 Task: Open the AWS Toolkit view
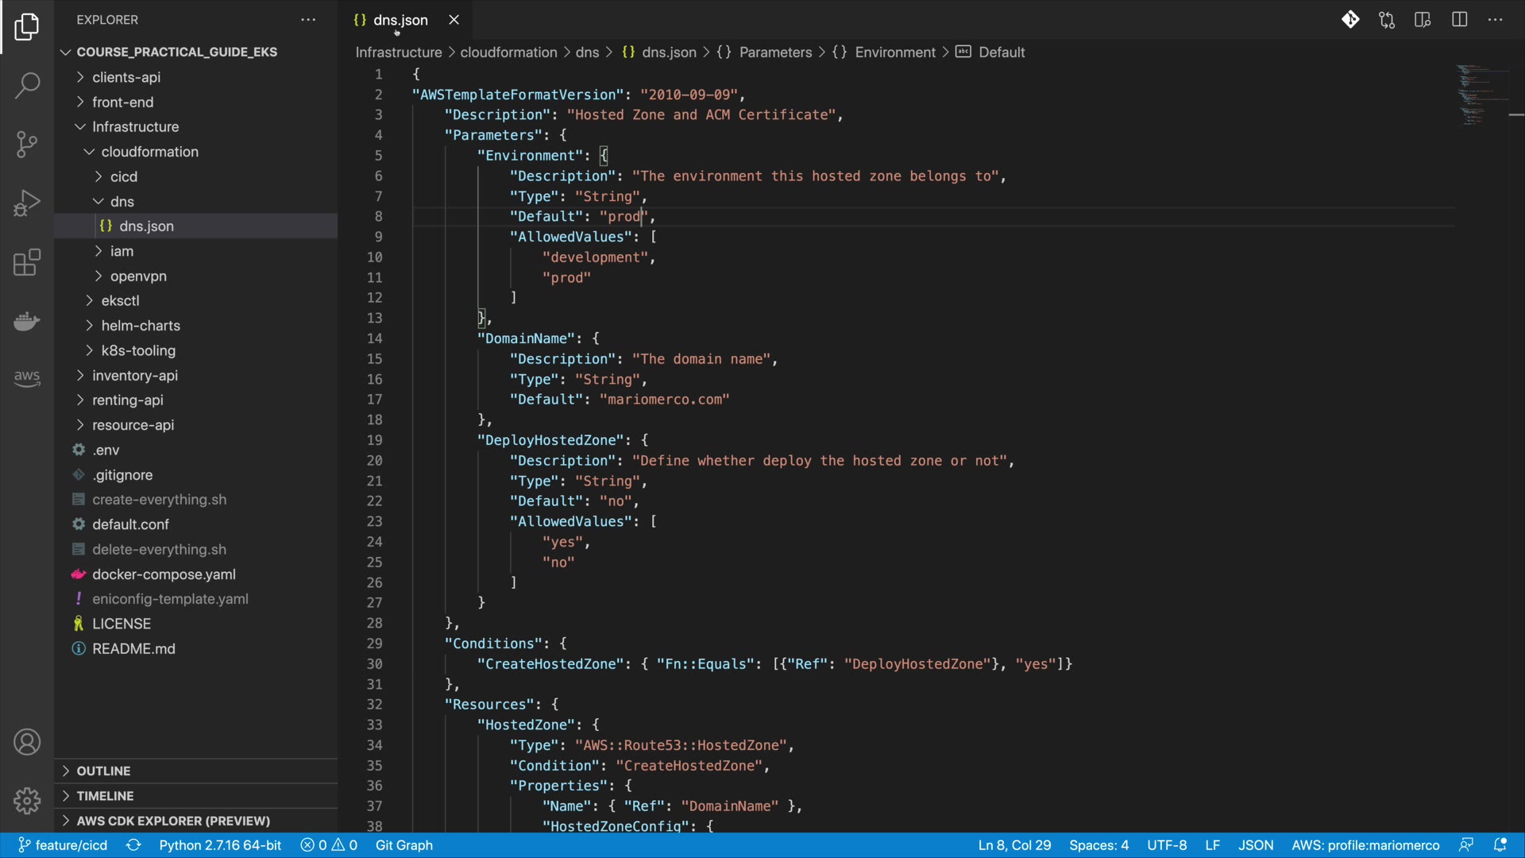coord(27,378)
